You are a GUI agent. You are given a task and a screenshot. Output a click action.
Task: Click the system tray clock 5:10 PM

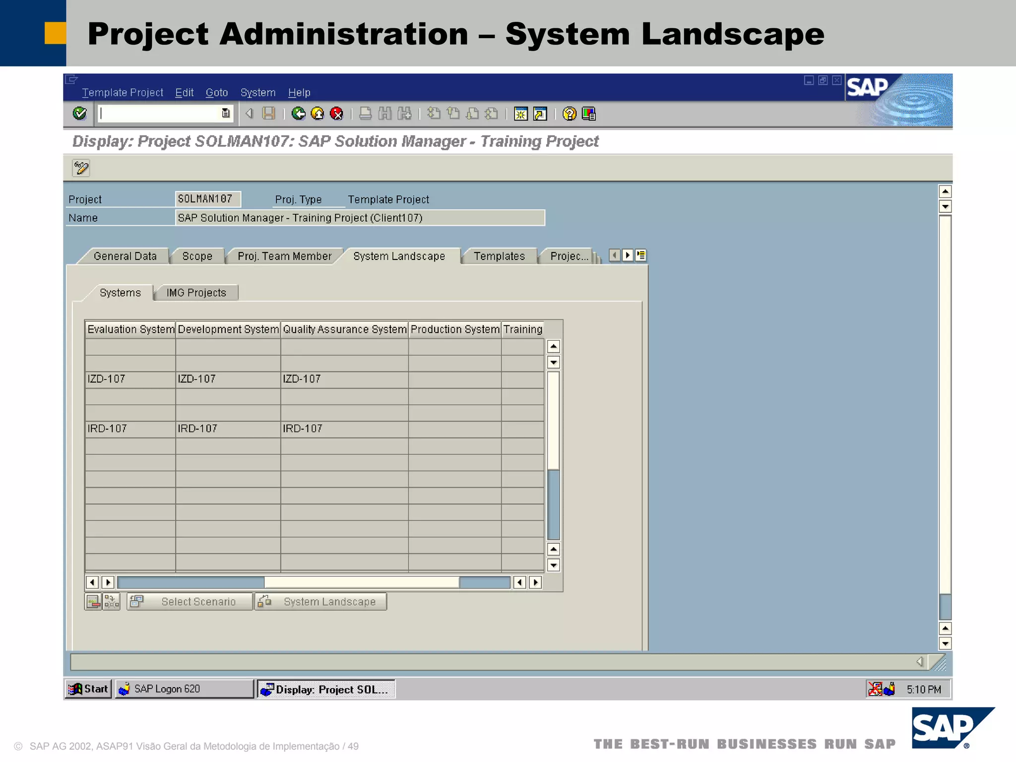click(x=923, y=690)
